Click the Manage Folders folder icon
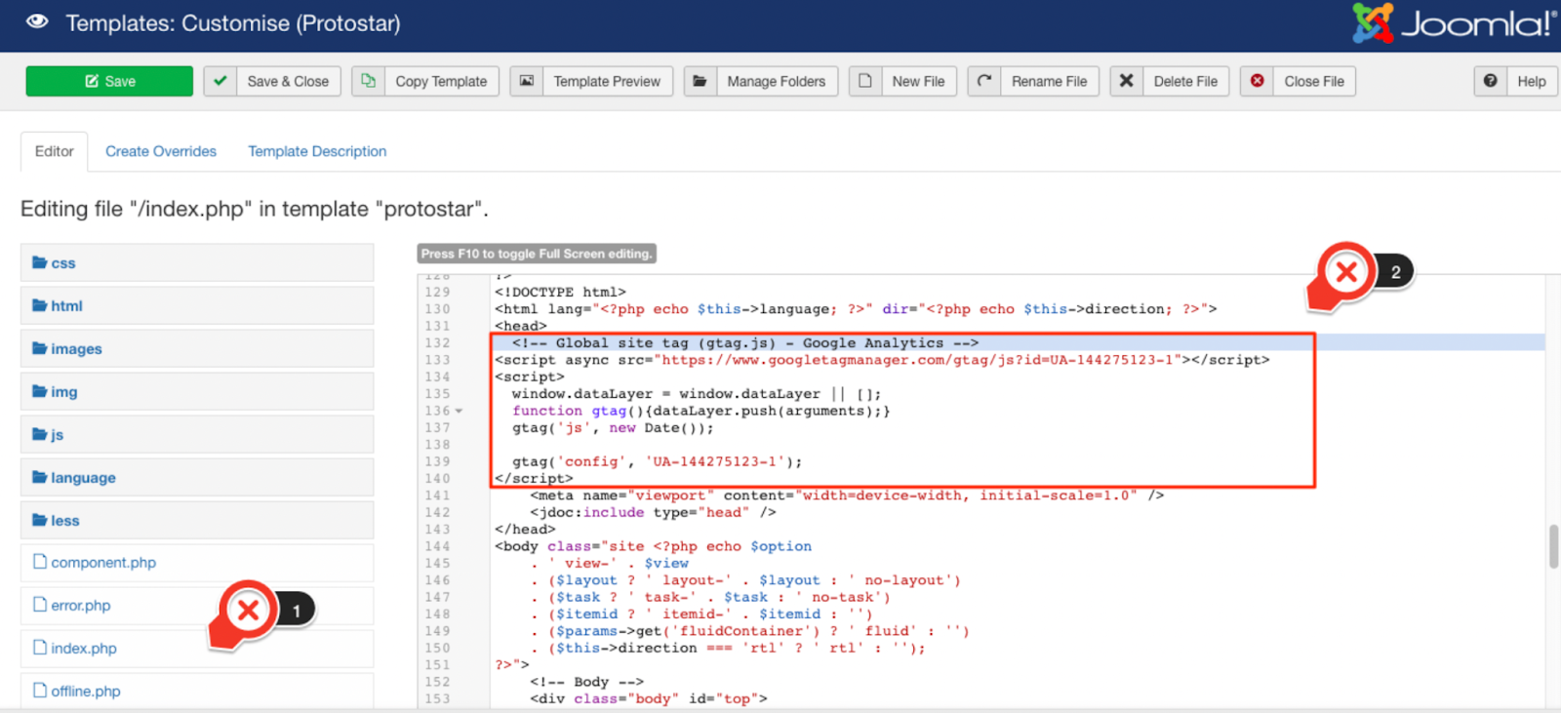This screenshot has height=713, width=1561. (700, 81)
